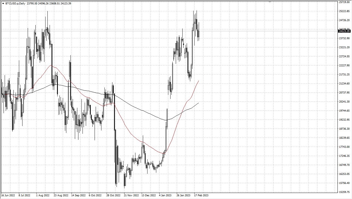
Task: Click the 21 Nov 2022 date label
Action: (131, 195)
